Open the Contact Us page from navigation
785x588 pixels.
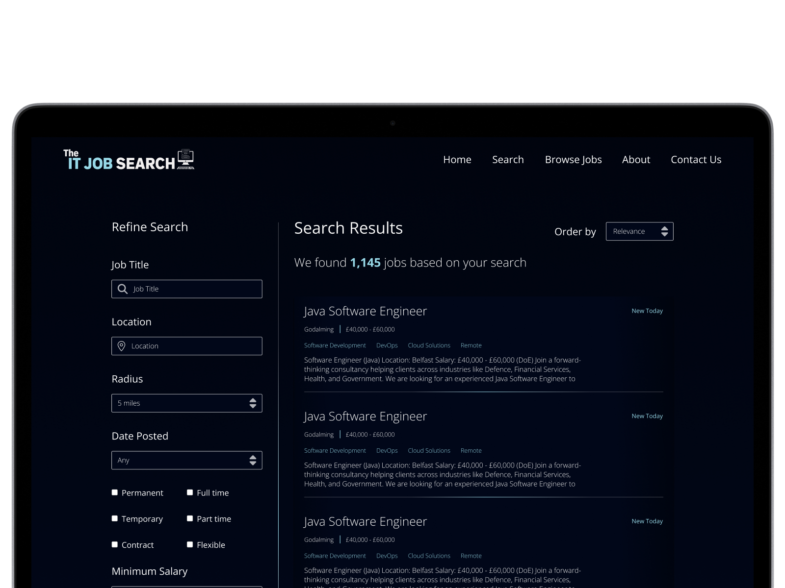coord(696,159)
